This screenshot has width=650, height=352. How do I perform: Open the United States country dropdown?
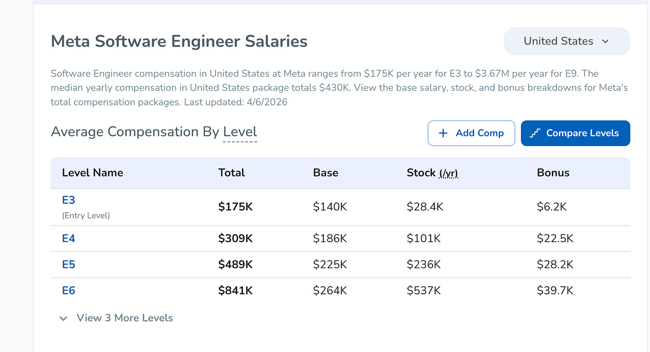(566, 41)
